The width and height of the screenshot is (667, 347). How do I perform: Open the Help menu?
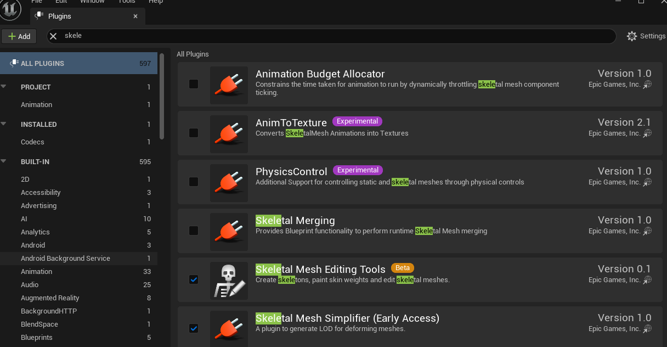pos(156,2)
